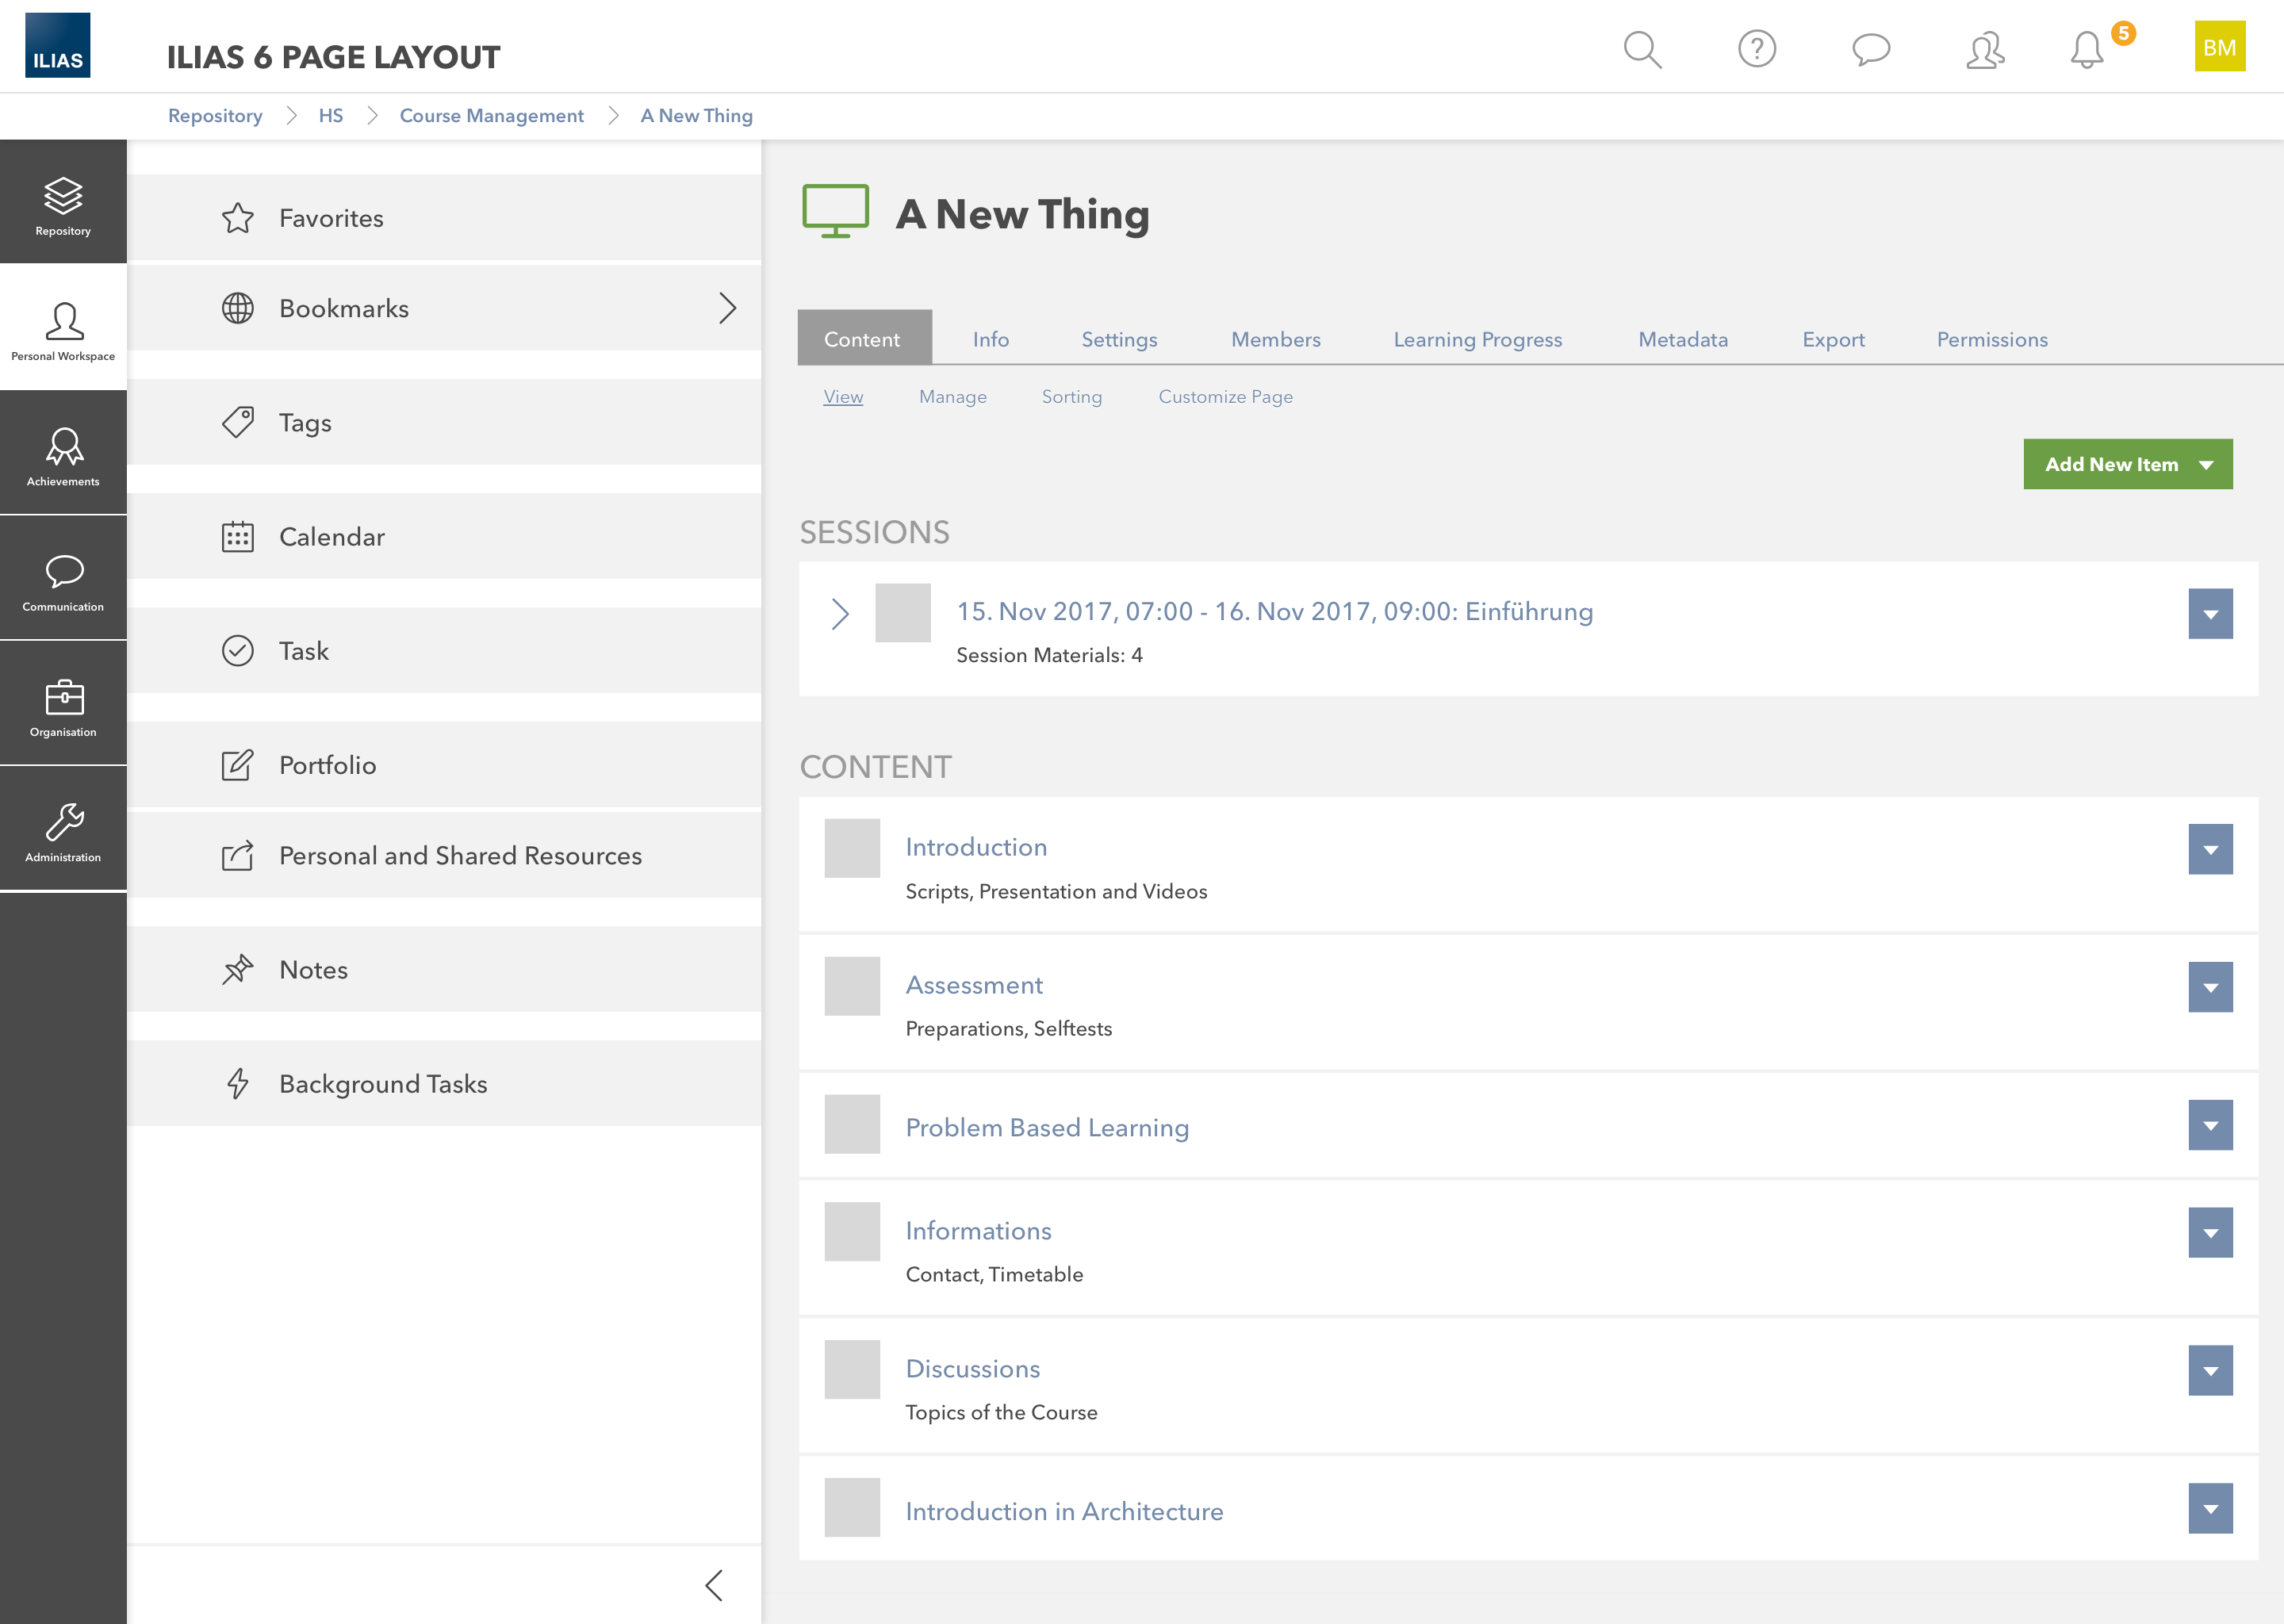Select Achievements in the main bar

pyautogui.click(x=63, y=455)
